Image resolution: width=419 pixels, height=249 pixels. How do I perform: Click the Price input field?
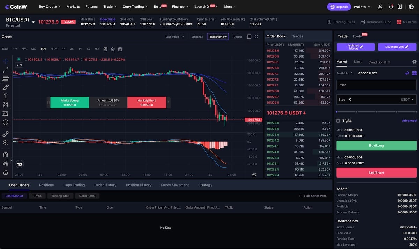(376, 85)
